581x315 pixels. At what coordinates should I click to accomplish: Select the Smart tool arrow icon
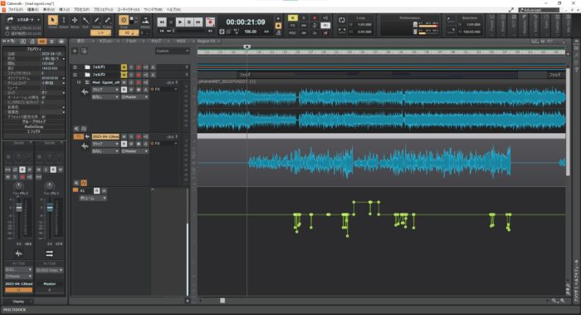(x=52, y=20)
